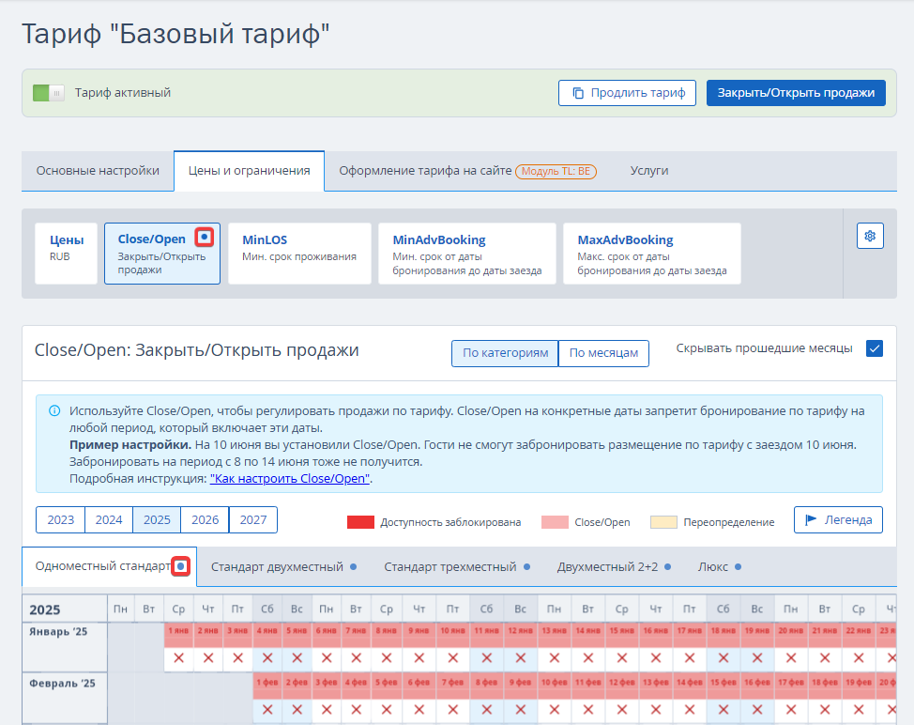The width and height of the screenshot is (914, 725).
Task: Switch view to По месяцам
Action: (603, 353)
